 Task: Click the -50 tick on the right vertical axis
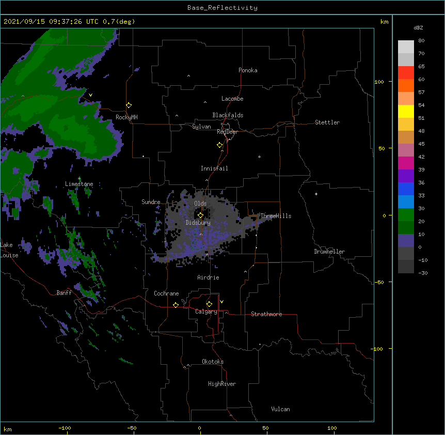coord(379,282)
